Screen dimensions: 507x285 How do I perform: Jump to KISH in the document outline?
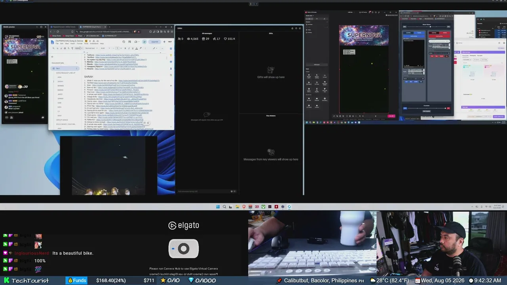[59, 107]
